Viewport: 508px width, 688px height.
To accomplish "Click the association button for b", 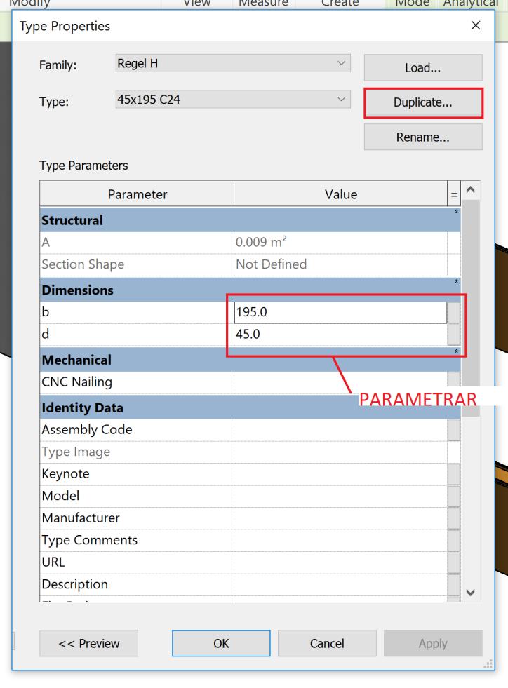I will coord(454,312).
